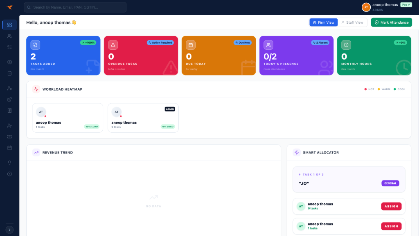Open the settings gear icon in sidebar

coord(9,62)
